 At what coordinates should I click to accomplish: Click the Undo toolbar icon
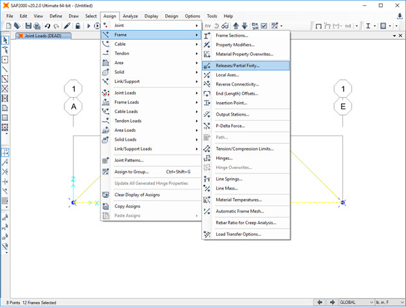point(48,26)
